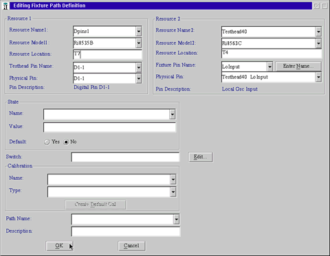Viewport: 330px width, 256px height.
Task: Click Resource 2 Location field containing T4
Action: 272,53
